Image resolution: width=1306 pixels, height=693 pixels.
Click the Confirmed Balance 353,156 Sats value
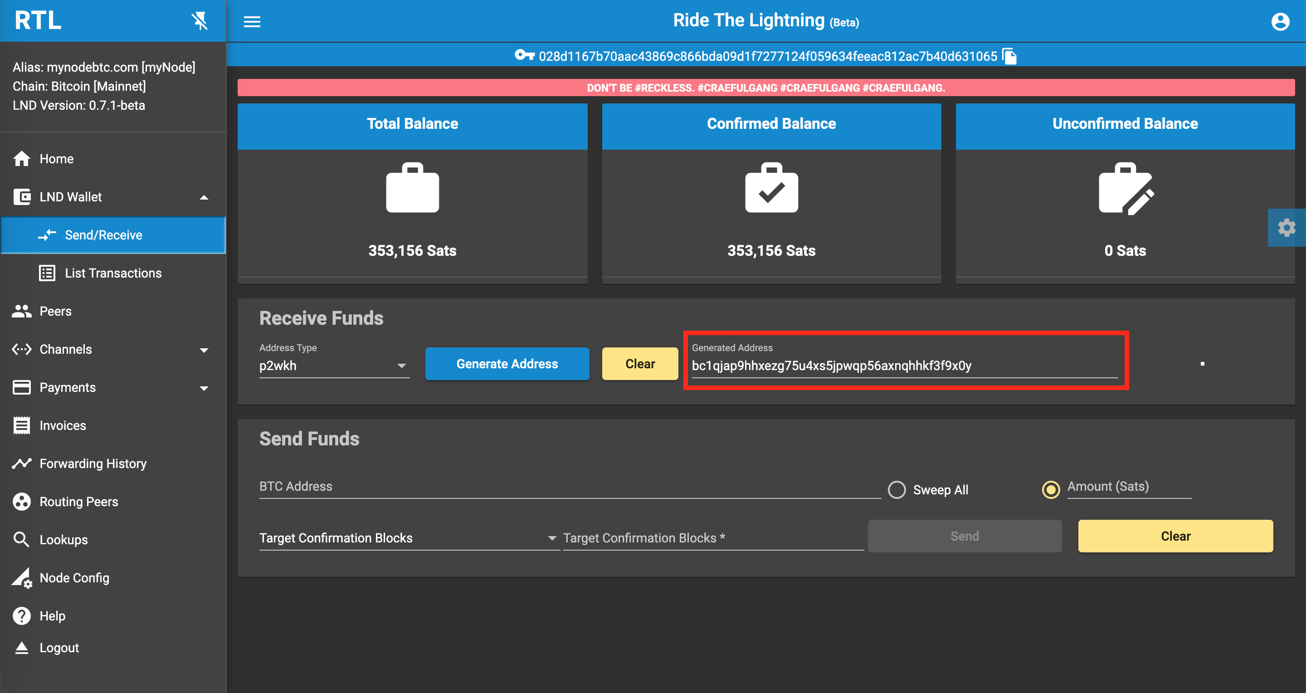point(771,250)
